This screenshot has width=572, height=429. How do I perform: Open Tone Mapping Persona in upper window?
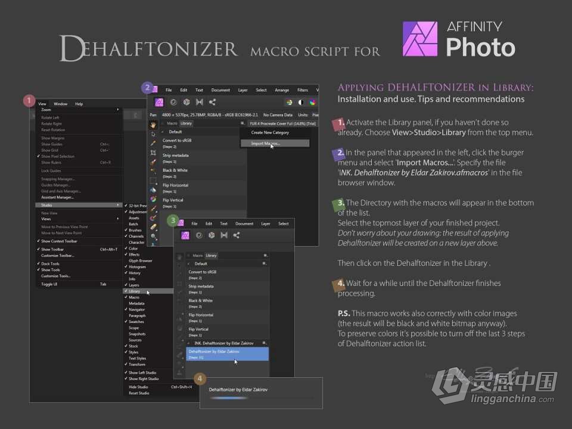coord(200,102)
